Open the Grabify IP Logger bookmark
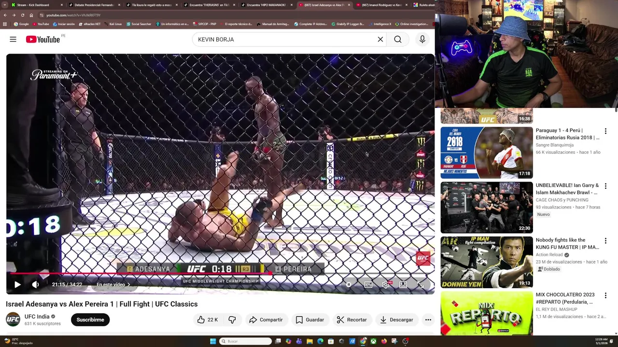618x347 pixels. 348,24
